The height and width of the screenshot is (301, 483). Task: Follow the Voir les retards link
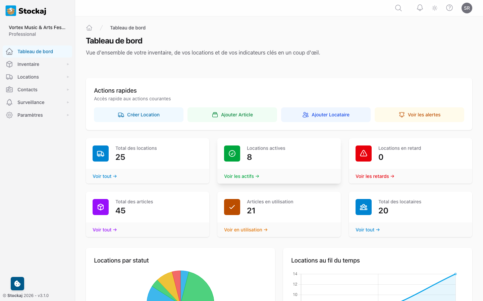pos(375,176)
